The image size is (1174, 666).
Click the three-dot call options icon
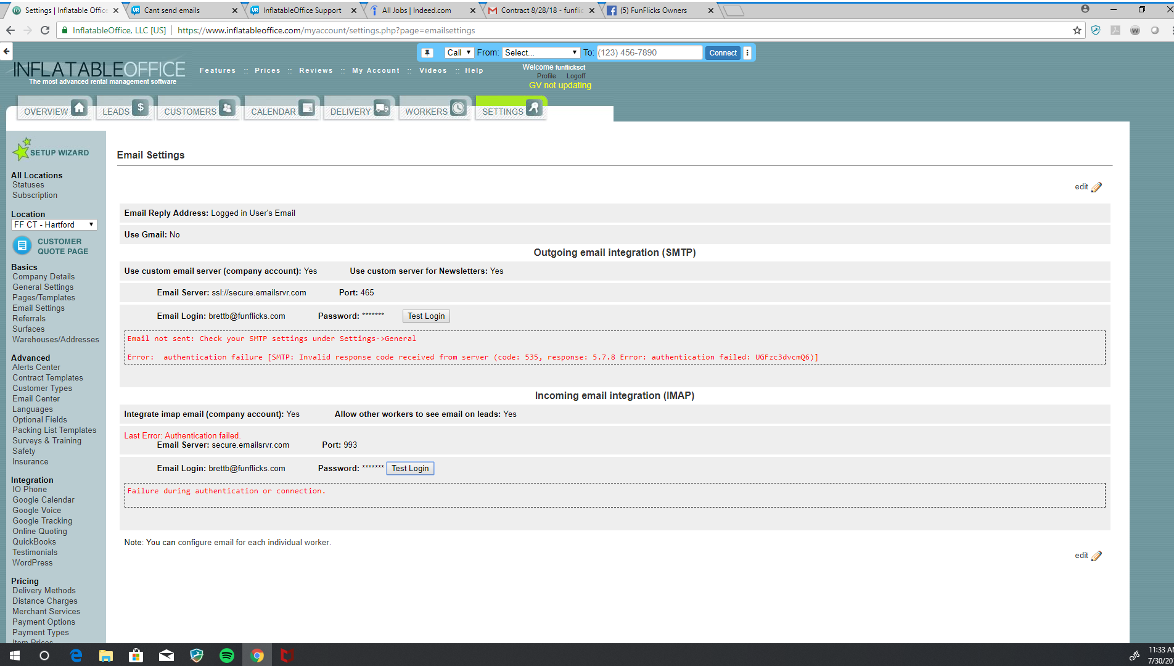[x=747, y=53]
